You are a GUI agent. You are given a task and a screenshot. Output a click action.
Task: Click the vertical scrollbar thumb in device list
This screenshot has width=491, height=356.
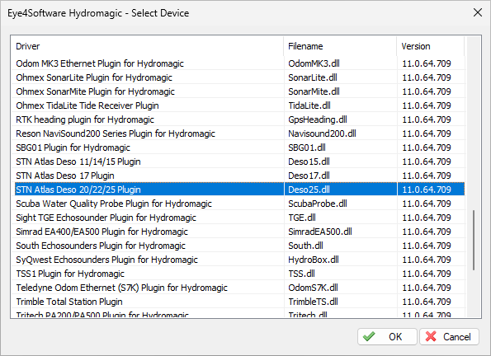point(474,240)
